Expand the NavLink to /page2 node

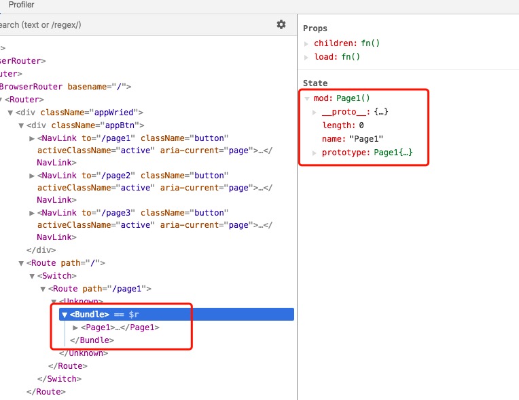[x=32, y=176]
